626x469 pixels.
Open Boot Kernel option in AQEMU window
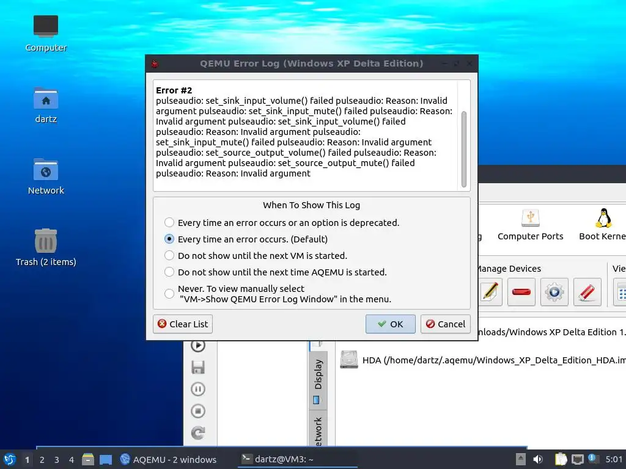click(x=603, y=225)
